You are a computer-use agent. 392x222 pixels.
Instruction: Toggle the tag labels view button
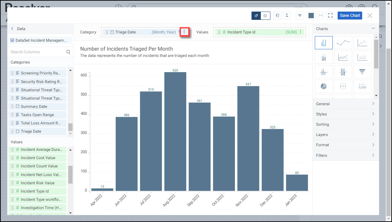pyautogui.click(x=256, y=16)
